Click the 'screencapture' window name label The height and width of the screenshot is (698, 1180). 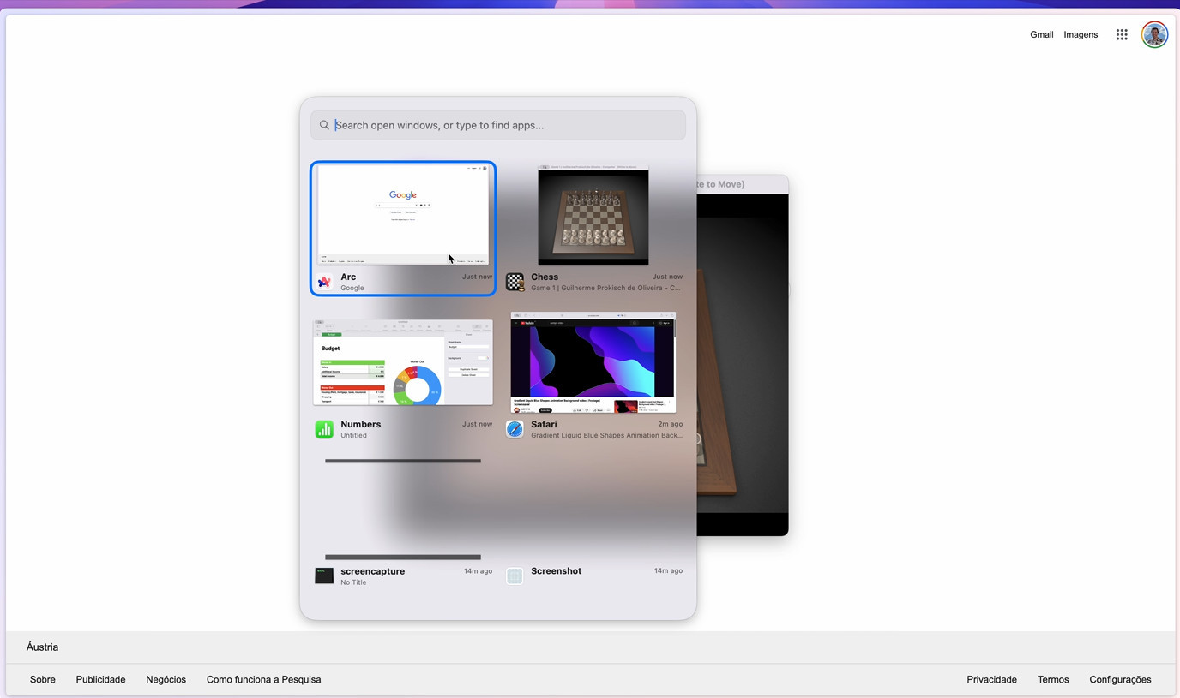(373, 571)
